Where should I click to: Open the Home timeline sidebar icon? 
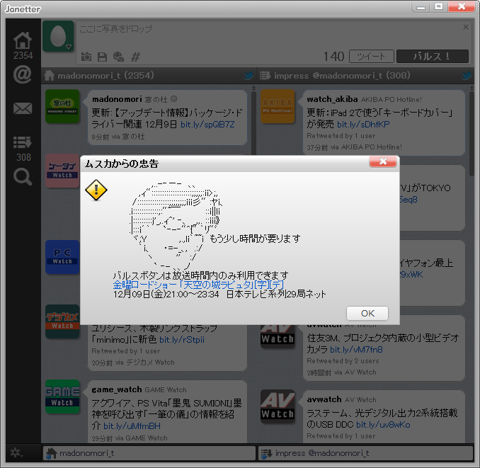23,40
